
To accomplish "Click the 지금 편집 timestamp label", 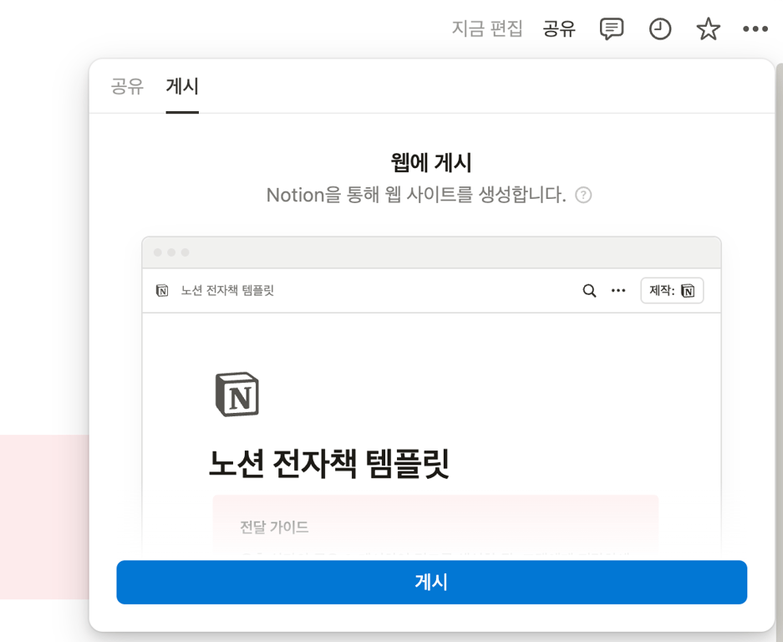I will [x=488, y=28].
